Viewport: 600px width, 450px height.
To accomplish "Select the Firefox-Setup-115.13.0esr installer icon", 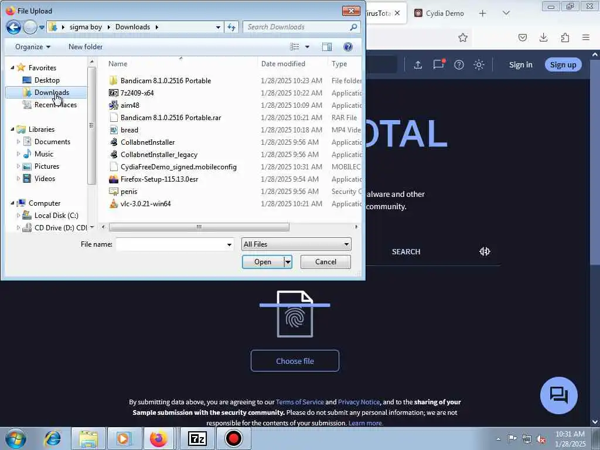I will click(113, 179).
